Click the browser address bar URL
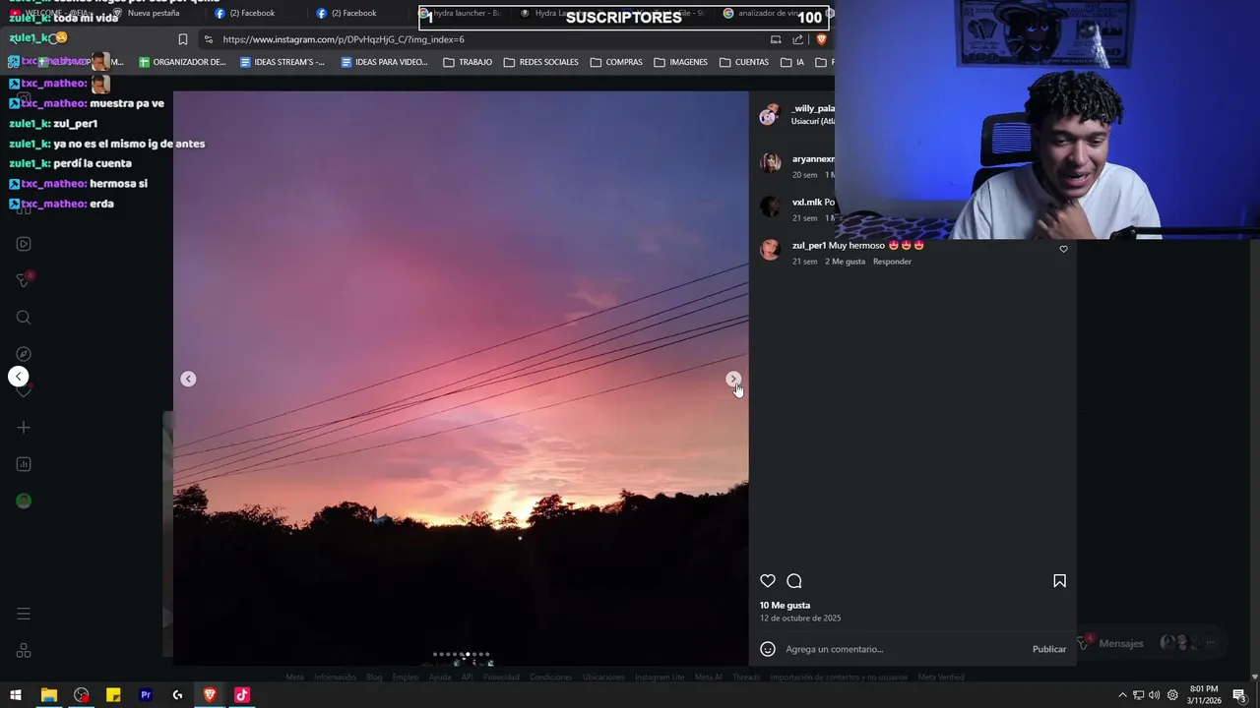Viewport: 1260px width, 708px height. [344, 39]
